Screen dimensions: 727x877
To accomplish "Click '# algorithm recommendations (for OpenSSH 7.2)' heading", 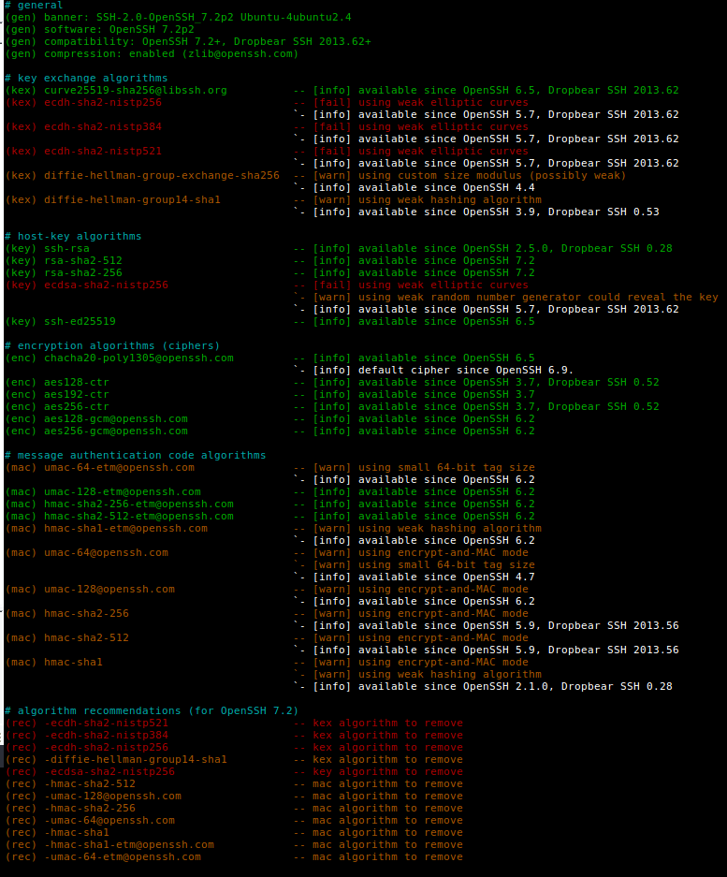I will (152, 711).
